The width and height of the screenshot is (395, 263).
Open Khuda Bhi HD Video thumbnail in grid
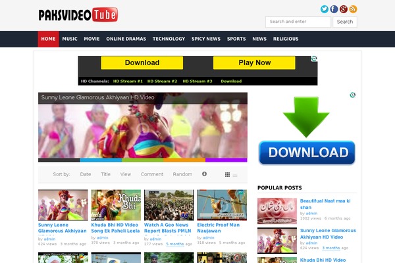coord(116,205)
